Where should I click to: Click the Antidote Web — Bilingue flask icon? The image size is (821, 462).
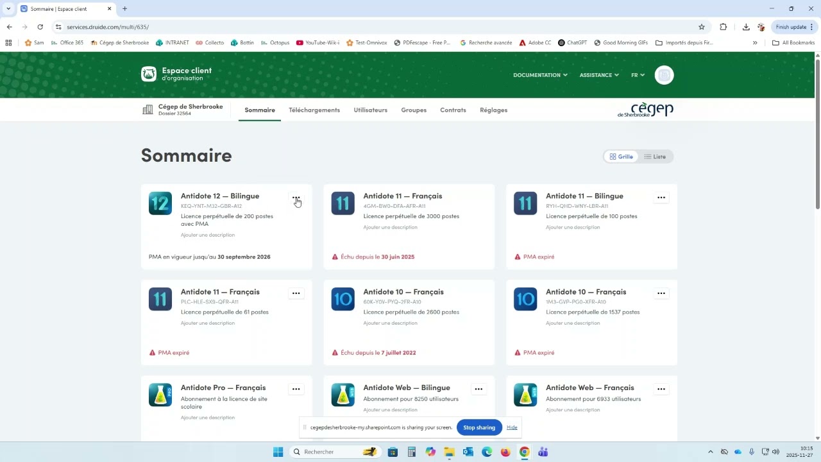343,395
